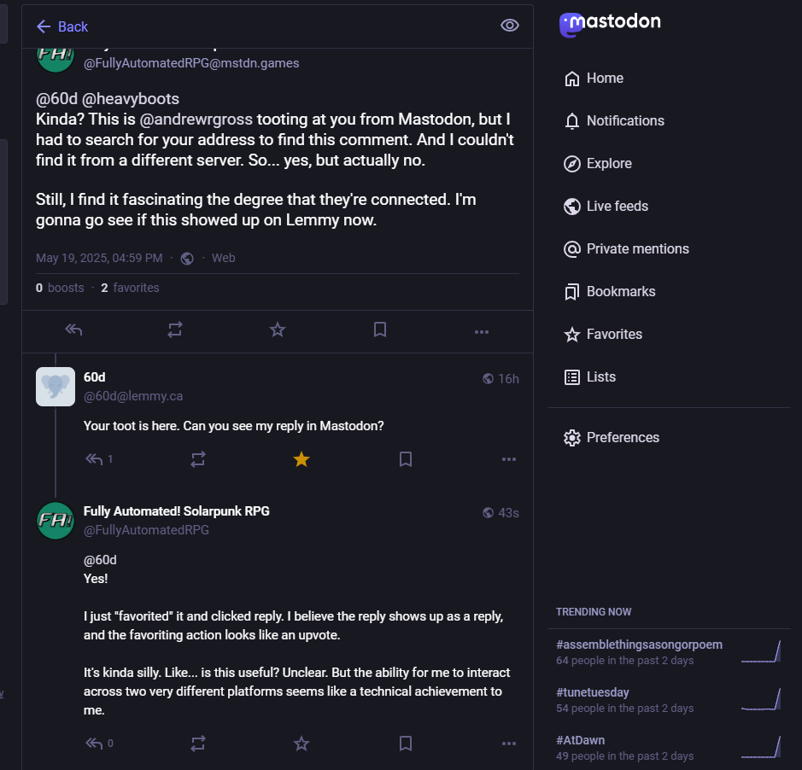Favorite the latest Solarpunk RPG reply

tap(301, 744)
